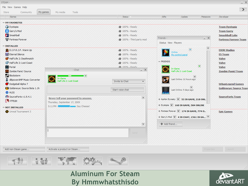Collapse the NOT INSTALLED section

[3, 108]
